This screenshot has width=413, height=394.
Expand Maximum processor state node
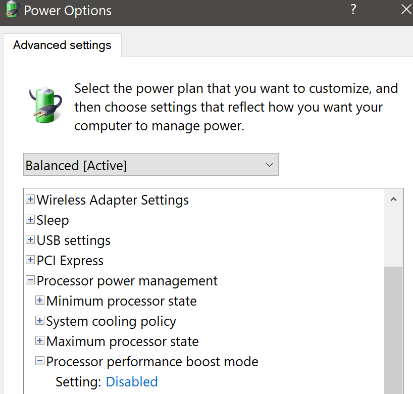point(40,341)
